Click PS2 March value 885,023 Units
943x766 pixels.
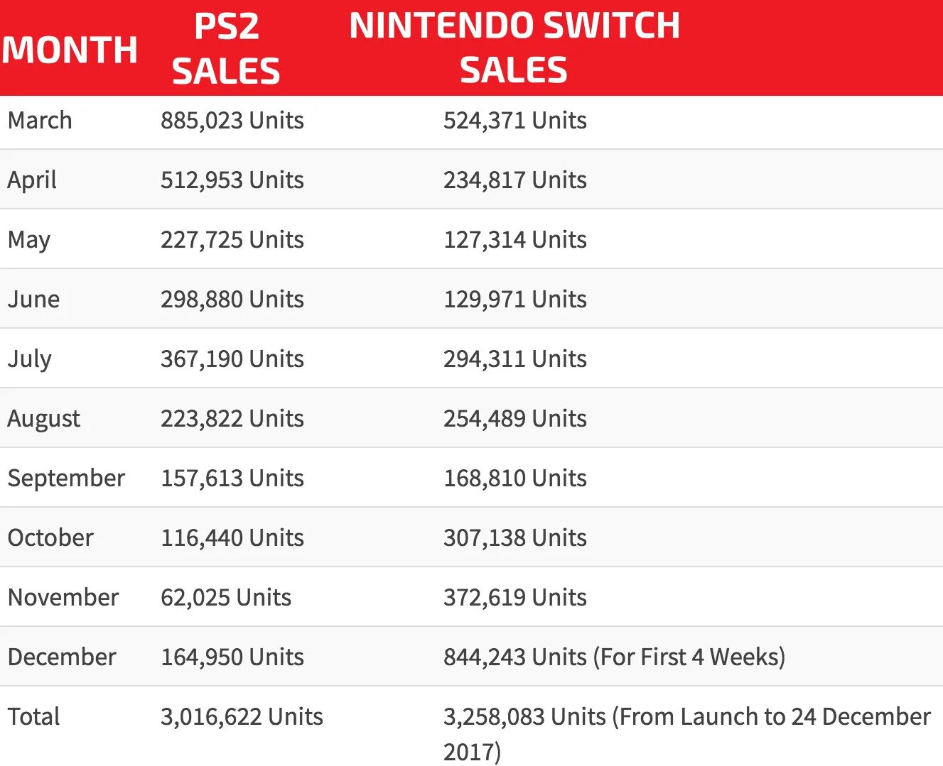[232, 120]
